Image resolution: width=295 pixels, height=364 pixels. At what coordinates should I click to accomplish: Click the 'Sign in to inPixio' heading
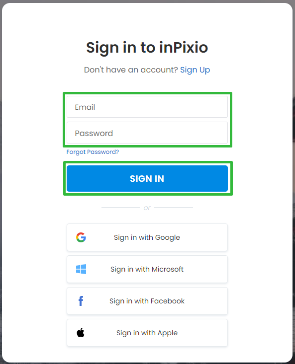(147, 48)
